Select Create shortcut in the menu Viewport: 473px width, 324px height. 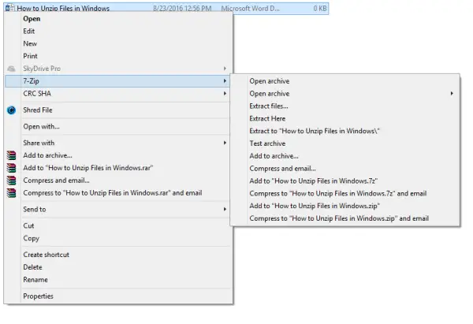[118, 255]
